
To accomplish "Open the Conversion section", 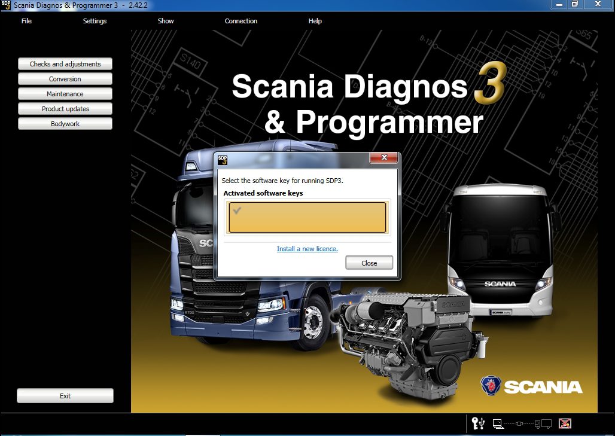I will pos(65,78).
